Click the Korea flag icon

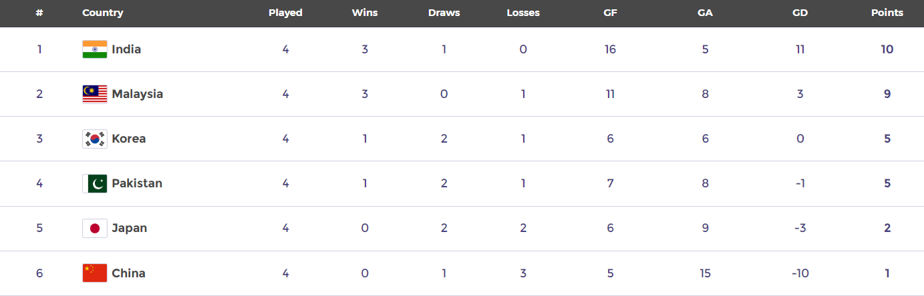(95, 139)
